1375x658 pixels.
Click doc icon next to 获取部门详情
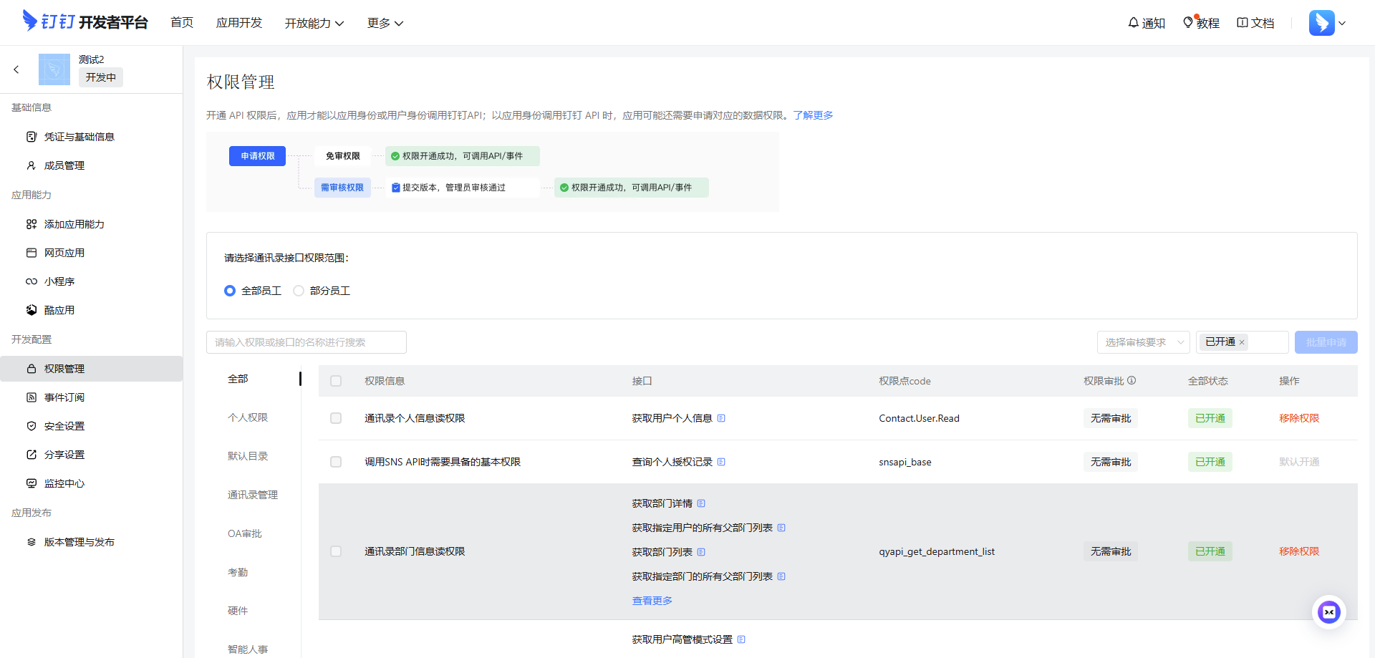701,503
